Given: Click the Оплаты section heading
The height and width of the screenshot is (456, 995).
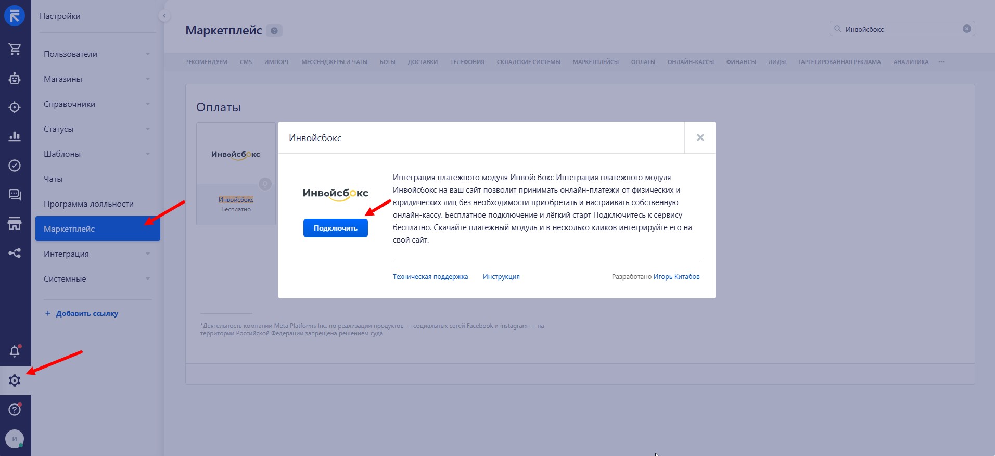Looking at the screenshot, I should (x=219, y=108).
